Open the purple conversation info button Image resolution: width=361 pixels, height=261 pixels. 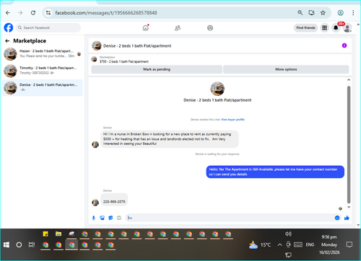(x=344, y=45)
